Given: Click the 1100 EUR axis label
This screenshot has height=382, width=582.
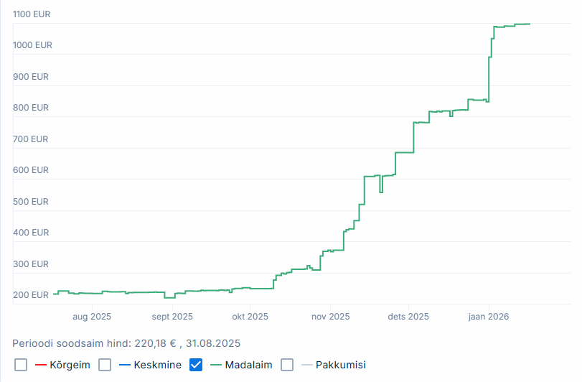Looking at the screenshot, I should click(32, 14).
